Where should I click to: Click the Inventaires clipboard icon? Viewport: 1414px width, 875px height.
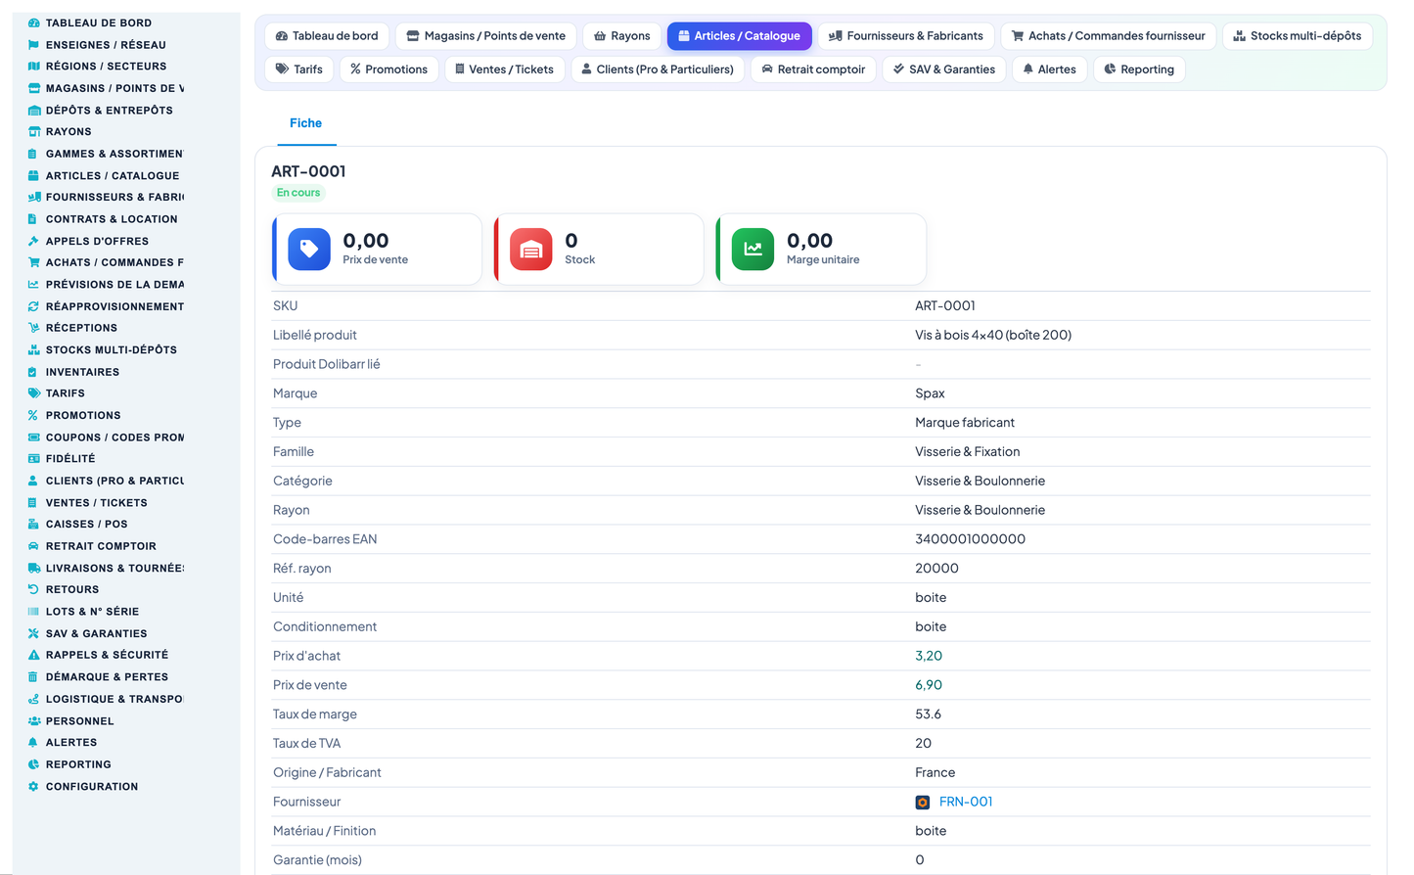(x=34, y=372)
